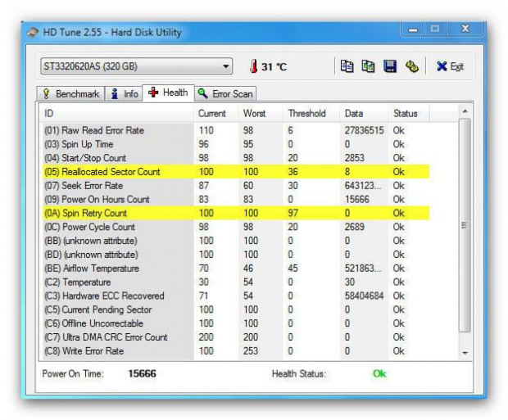Click the Current column header
Screen dimensions: 508x420
(216, 113)
